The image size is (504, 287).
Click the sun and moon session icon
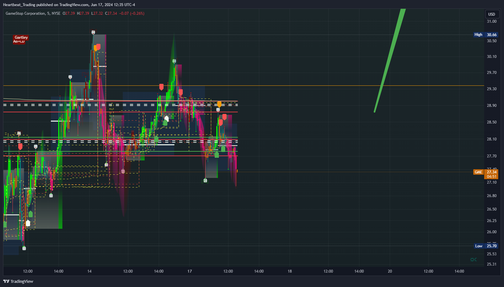(x=474, y=259)
